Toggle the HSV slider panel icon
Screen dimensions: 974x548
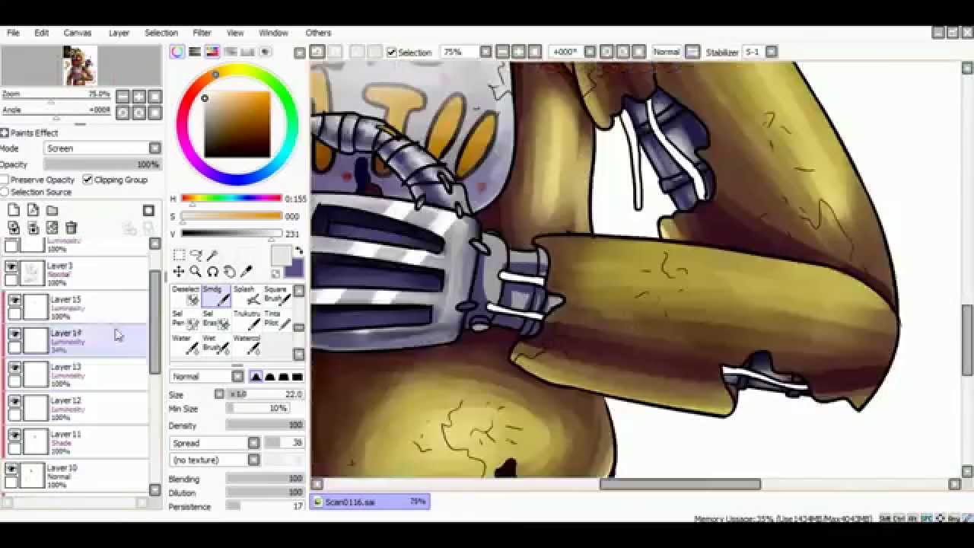pos(212,52)
